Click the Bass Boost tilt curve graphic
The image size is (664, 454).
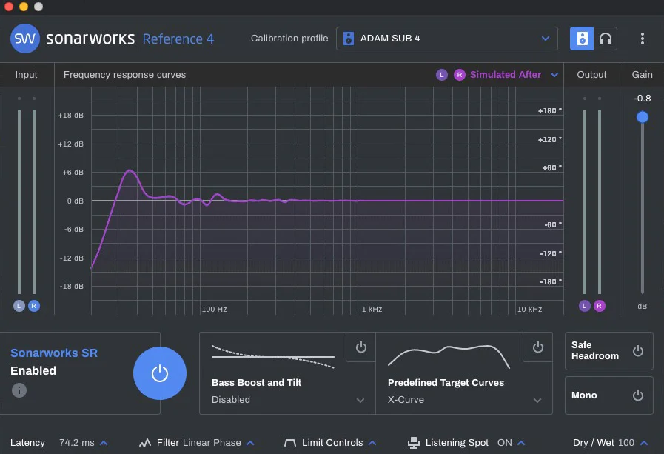[273, 356]
